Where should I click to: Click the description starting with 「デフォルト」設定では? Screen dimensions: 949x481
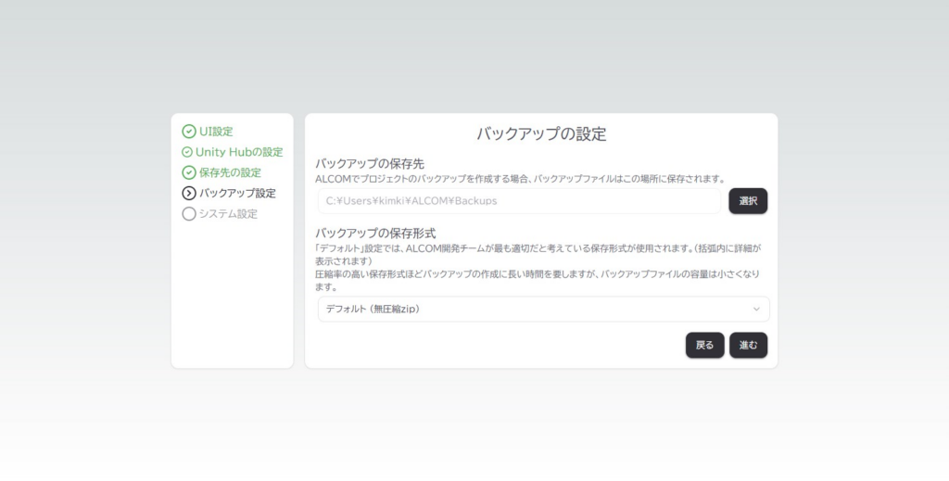(538, 255)
